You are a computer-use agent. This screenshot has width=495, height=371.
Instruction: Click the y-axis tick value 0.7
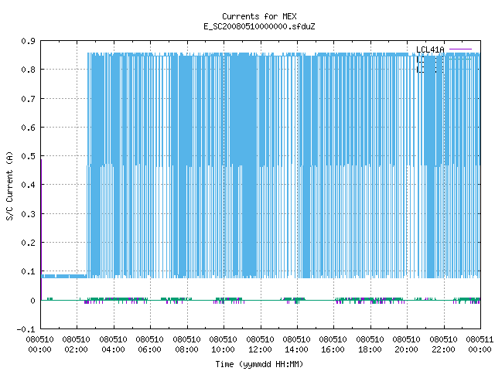click(x=28, y=99)
